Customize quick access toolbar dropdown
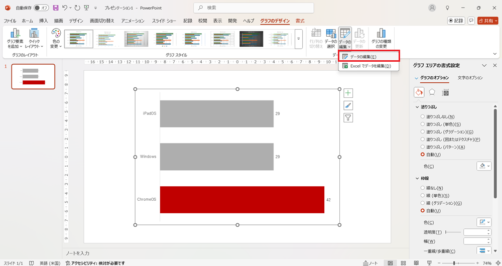The width and height of the screenshot is (502, 266). (x=95, y=8)
